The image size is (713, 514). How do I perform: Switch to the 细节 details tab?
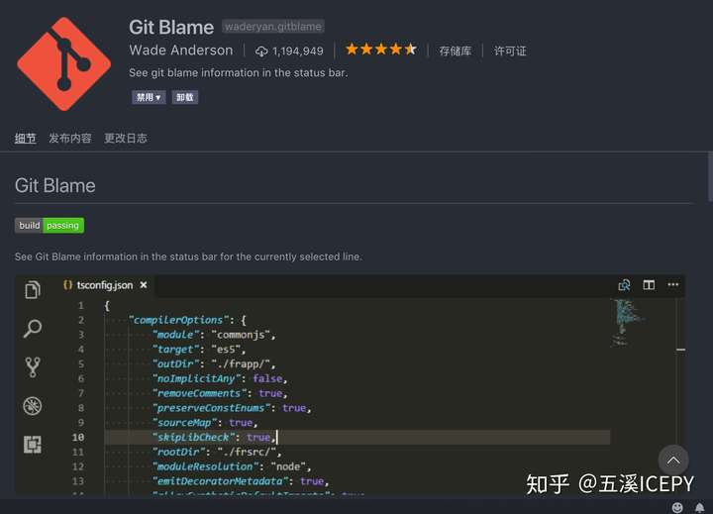[25, 138]
